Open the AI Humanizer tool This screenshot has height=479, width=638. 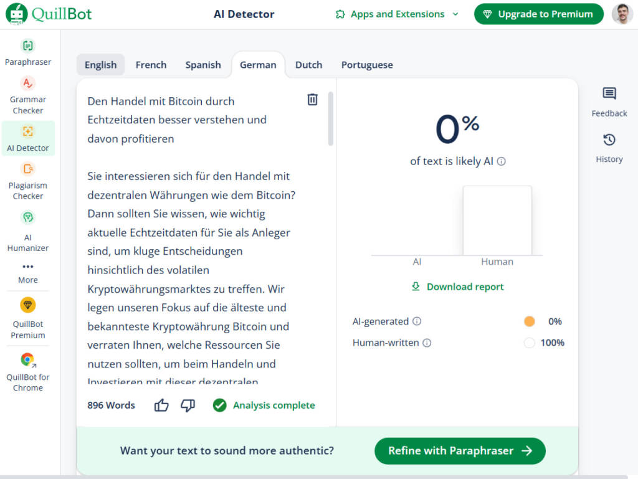pos(27,217)
